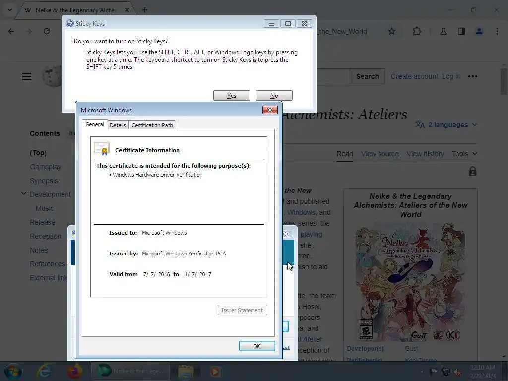The height and width of the screenshot is (381, 508).
Task: Reload the current browser page
Action: point(47,31)
